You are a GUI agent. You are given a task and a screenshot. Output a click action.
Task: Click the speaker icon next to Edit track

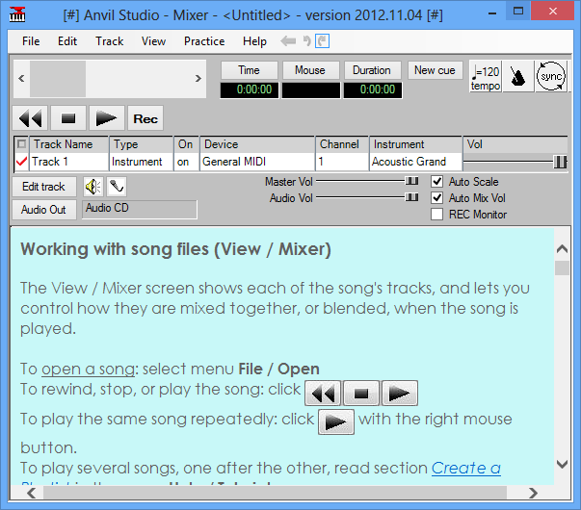[93, 187]
